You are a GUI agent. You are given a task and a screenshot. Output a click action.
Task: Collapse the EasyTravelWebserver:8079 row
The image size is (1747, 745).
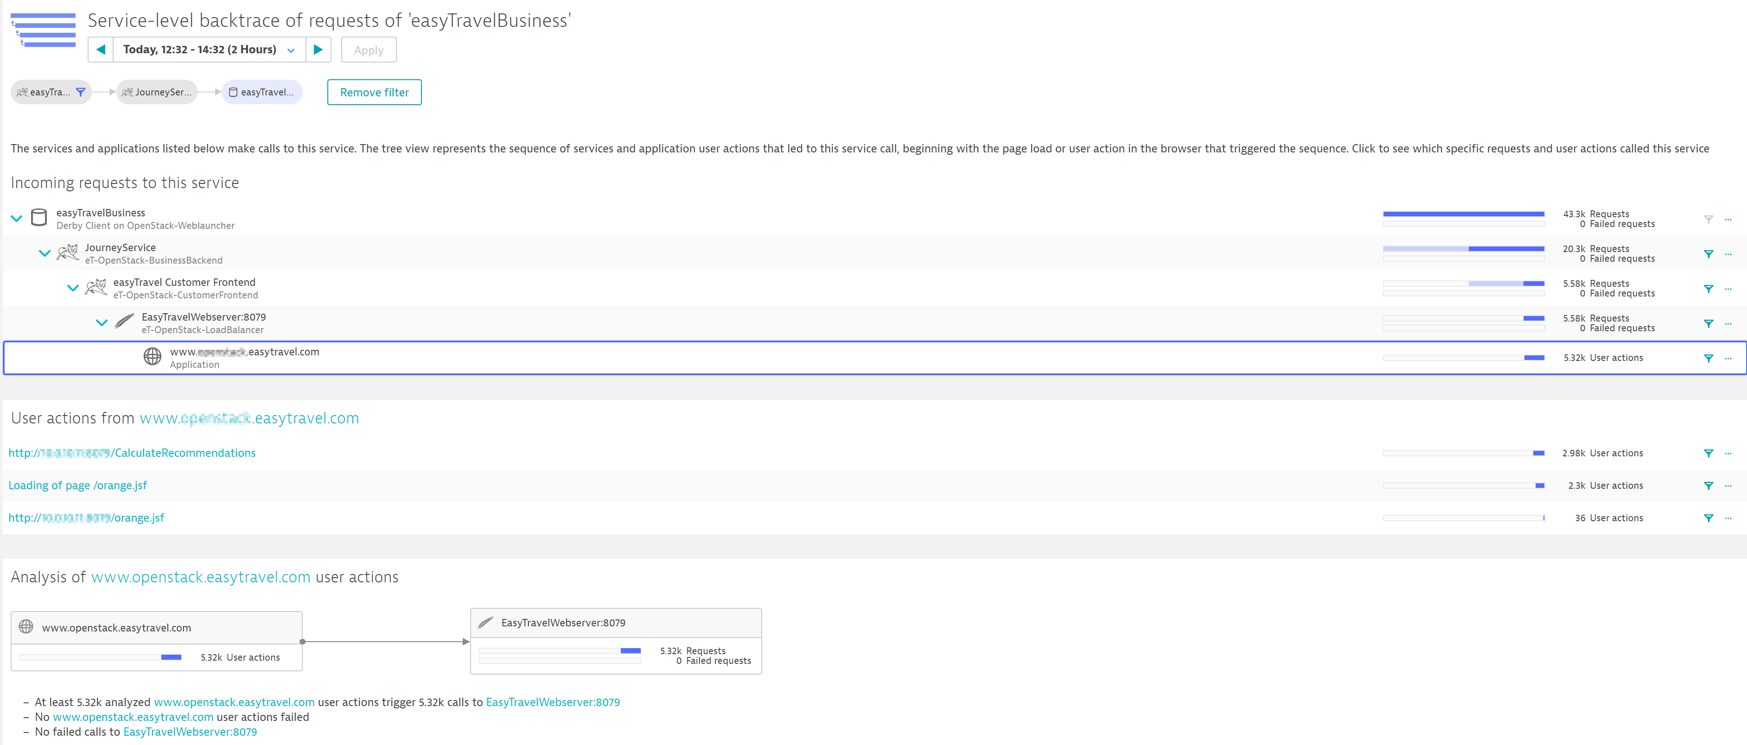(x=102, y=322)
